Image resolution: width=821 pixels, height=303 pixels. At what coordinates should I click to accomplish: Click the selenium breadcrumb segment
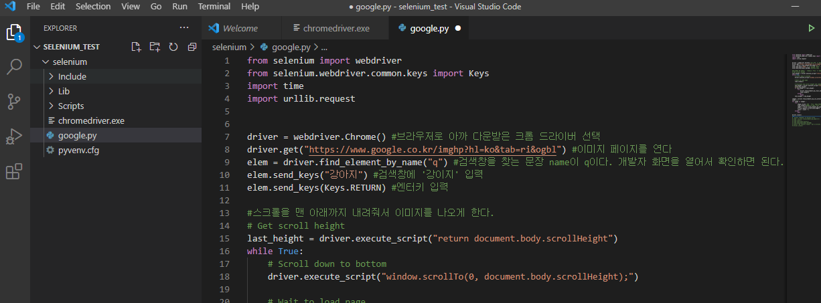pos(229,47)
